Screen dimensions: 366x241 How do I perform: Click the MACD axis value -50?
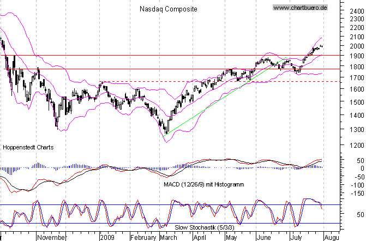point(359,177)
